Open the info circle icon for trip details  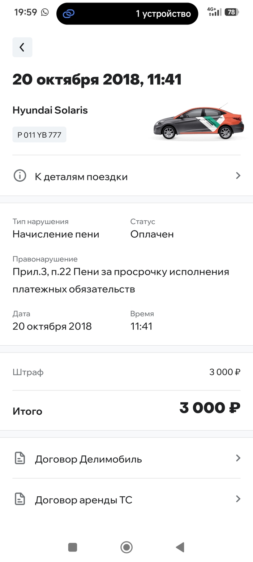20,176
